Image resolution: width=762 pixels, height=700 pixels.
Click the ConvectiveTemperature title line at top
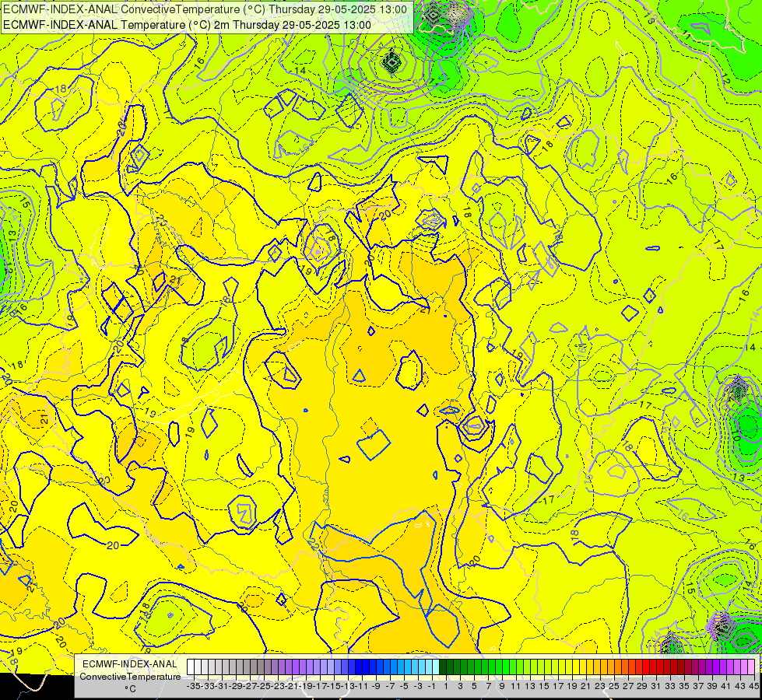click(x=205, y=9)
